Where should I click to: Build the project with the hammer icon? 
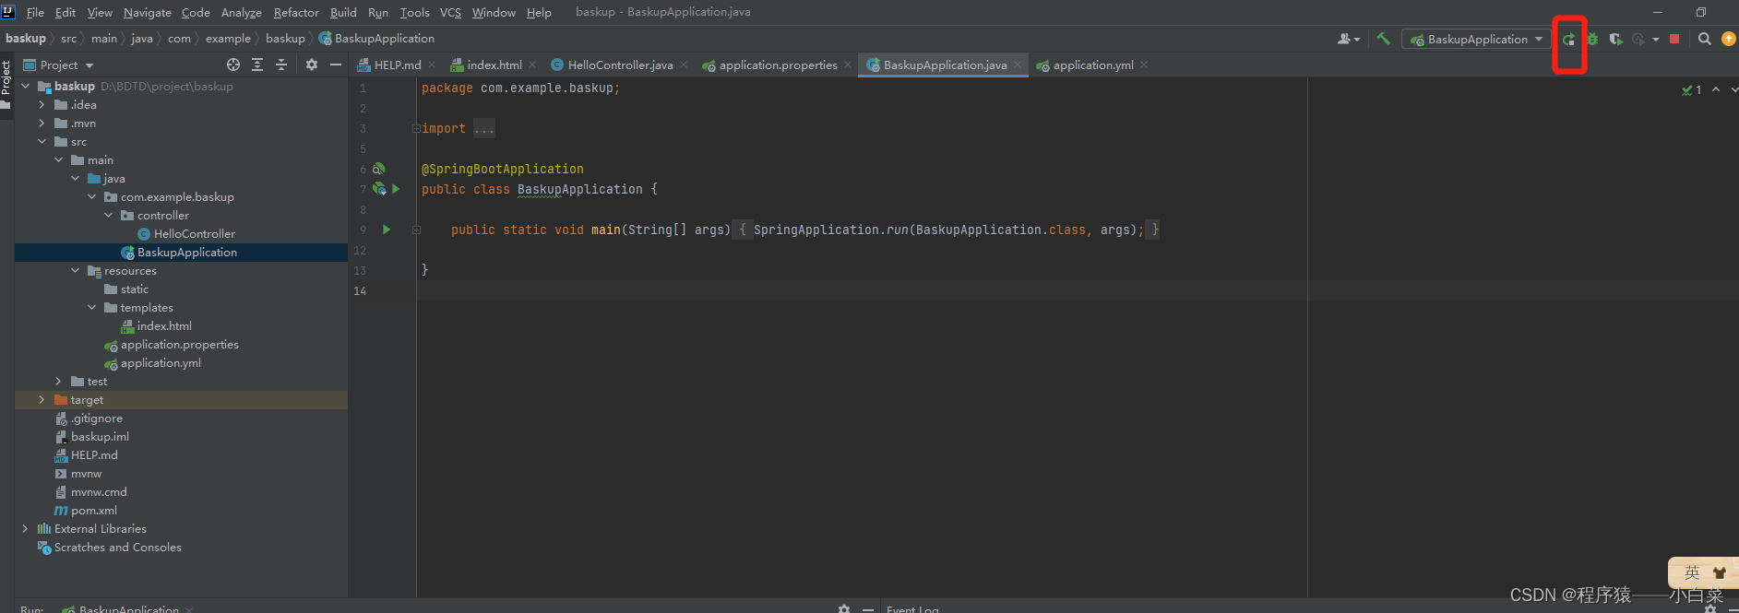[x=1383, y=39]
